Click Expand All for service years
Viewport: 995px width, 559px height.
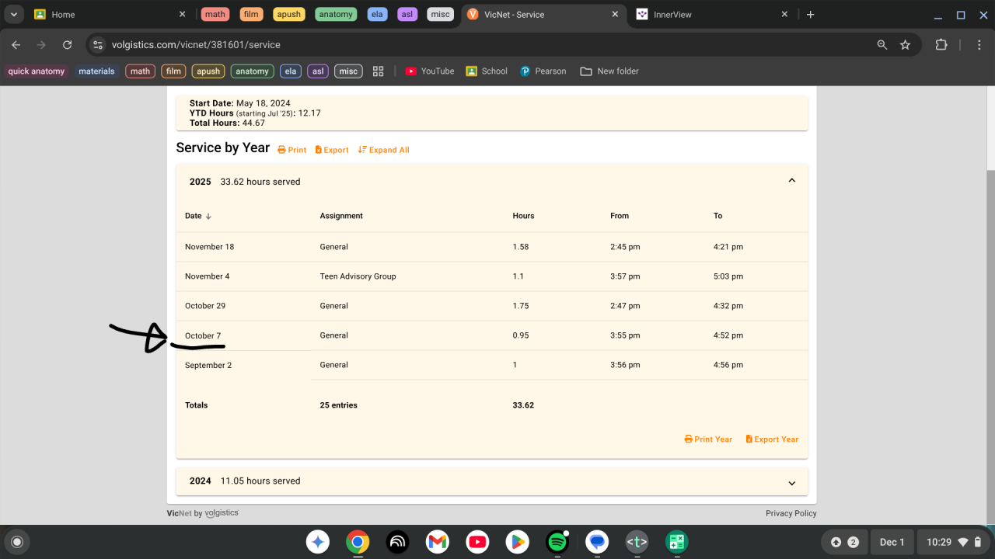click(x=383, y=150)
